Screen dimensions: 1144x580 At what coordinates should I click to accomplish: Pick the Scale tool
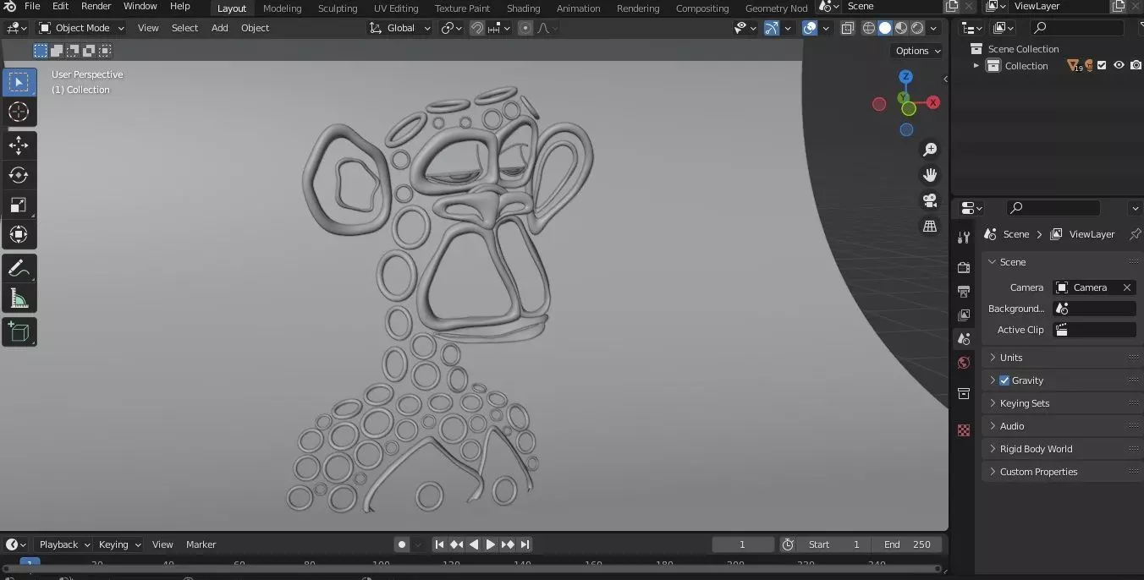click(x=19, y=205)
